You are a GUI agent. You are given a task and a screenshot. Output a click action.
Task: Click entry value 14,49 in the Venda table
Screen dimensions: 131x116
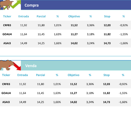tap(23, 102)
